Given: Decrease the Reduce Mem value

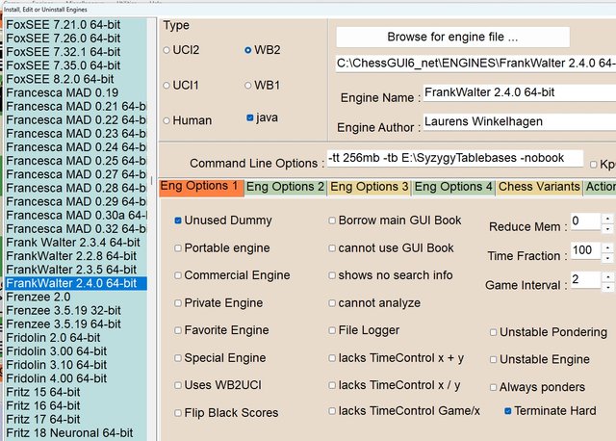Looking at the screenshot, I should [607, 228].
